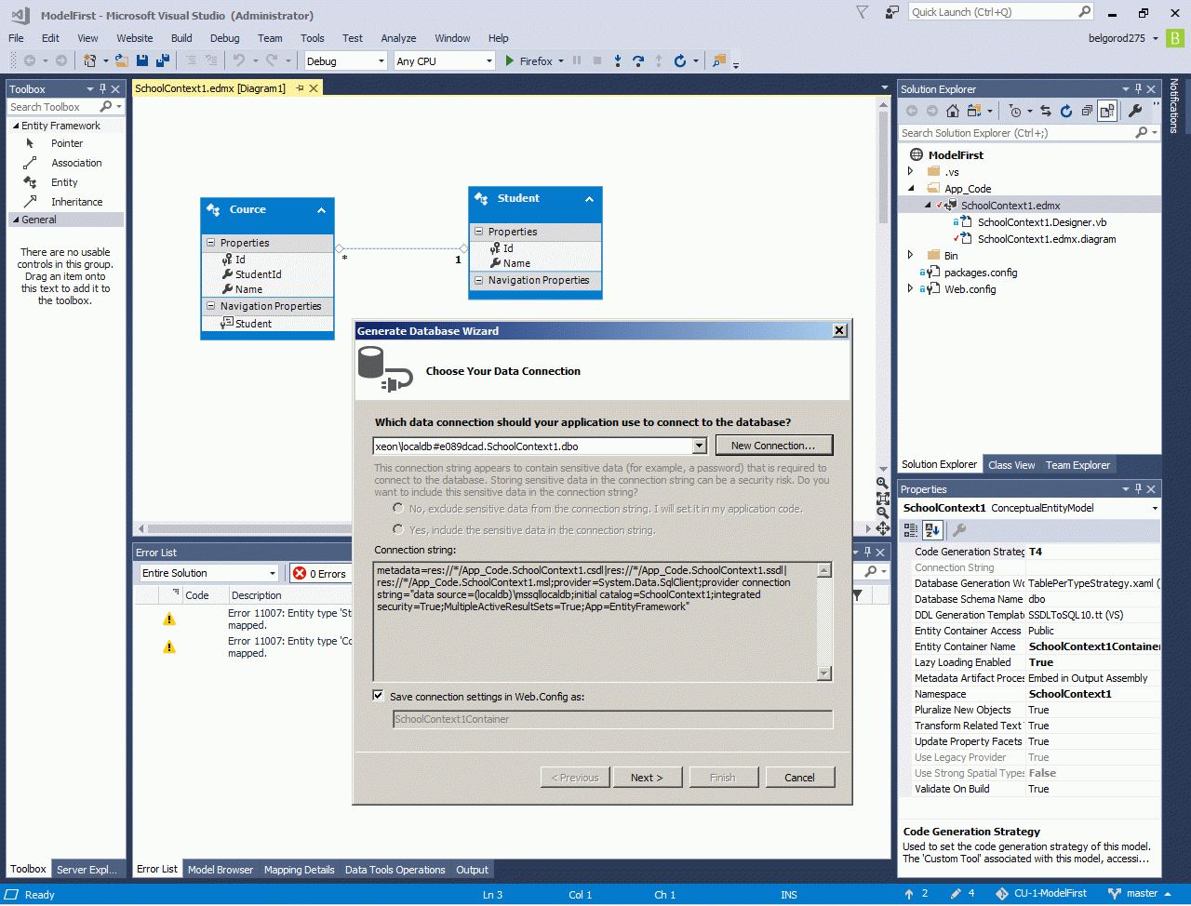Click the New Connection button
Viewport: 1191px width, 906px height.
pos(773,446)
